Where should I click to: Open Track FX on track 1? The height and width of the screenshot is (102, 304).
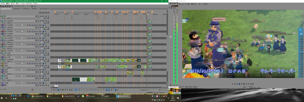point(43,16)
